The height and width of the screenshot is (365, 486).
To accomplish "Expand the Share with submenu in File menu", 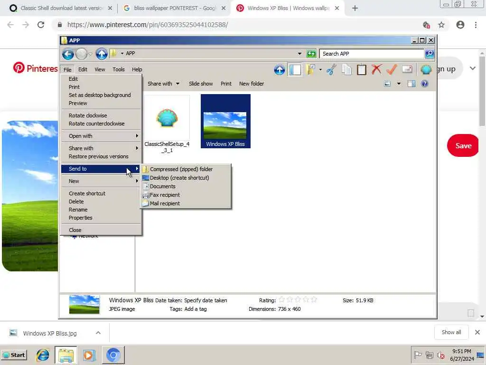I will pyautogui.click(x=101, y=148).
